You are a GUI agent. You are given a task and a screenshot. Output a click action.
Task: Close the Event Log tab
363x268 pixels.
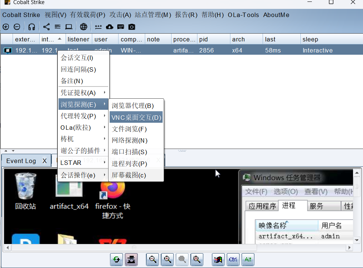point(45,161)
